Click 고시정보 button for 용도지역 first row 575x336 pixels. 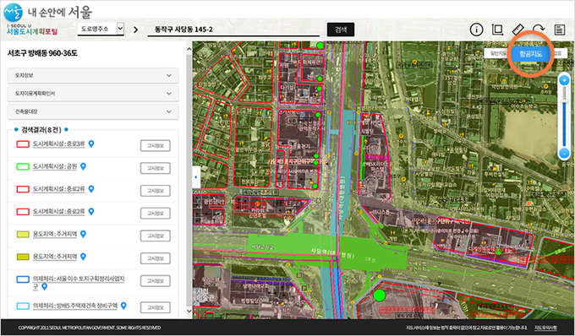click(x=155, y=236)
